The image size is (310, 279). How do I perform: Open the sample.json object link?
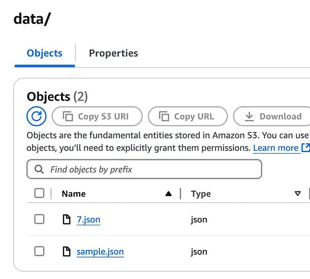pos(100,251)
